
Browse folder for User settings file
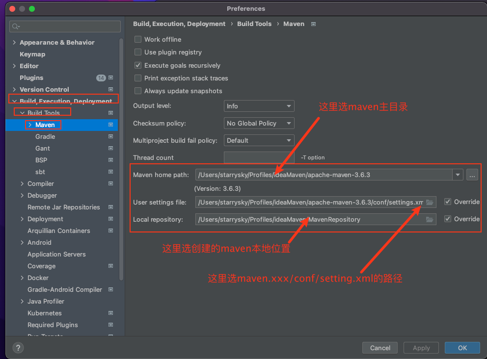click(430, 203)
